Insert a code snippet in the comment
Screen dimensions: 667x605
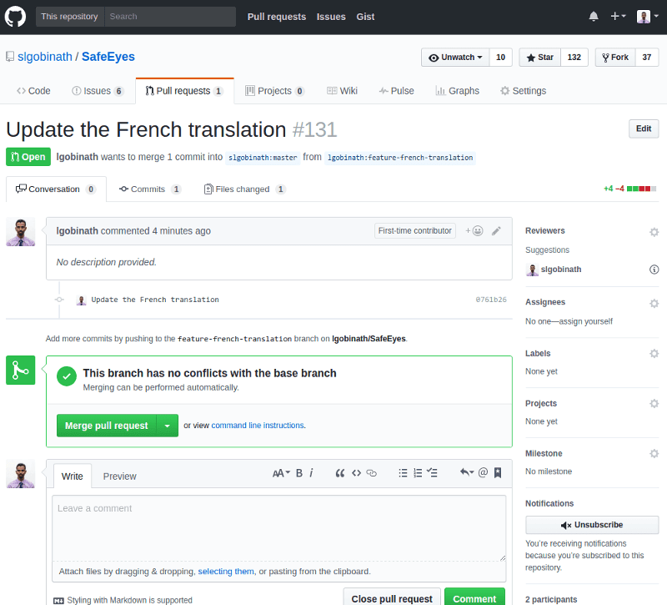pos(355,472)
